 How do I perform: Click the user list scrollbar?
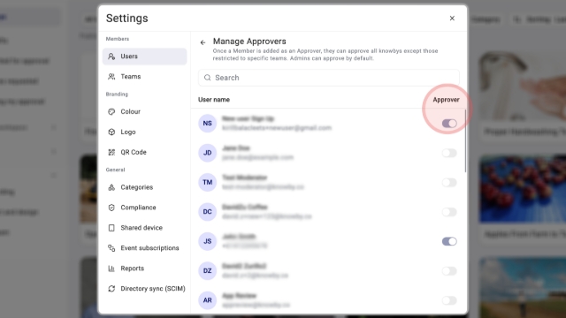point(465,140)
